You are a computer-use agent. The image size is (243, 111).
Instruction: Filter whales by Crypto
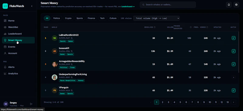(x=68, y=18)
